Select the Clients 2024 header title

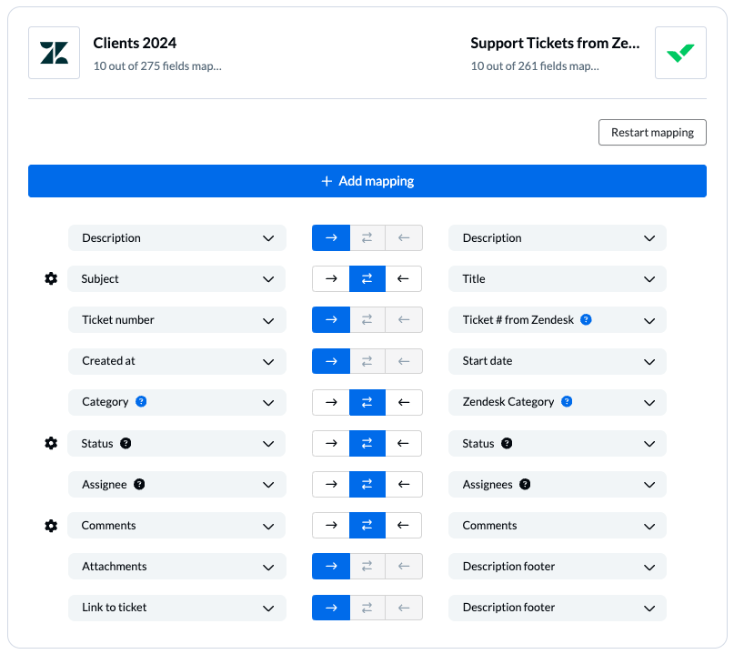point(135,43)
